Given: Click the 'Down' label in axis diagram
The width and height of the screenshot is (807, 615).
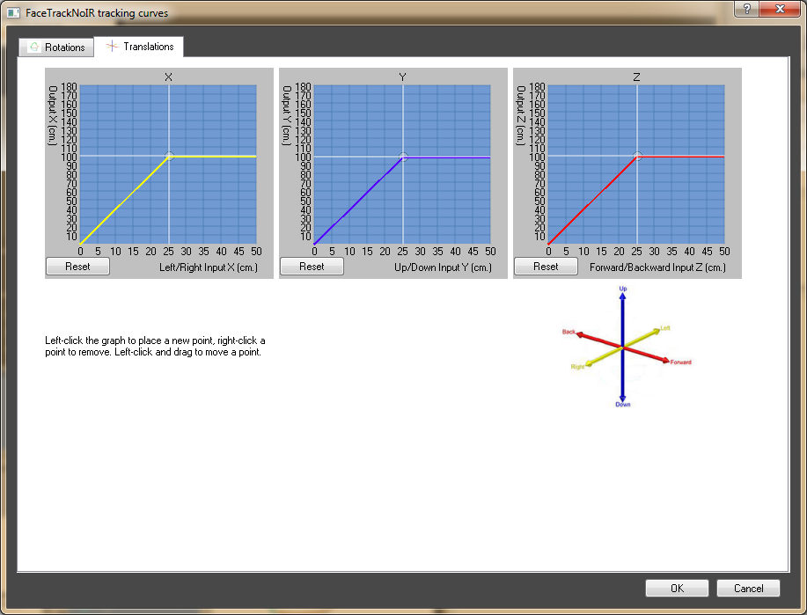Looking at the screenshot, I should click(x=623, y=405).
